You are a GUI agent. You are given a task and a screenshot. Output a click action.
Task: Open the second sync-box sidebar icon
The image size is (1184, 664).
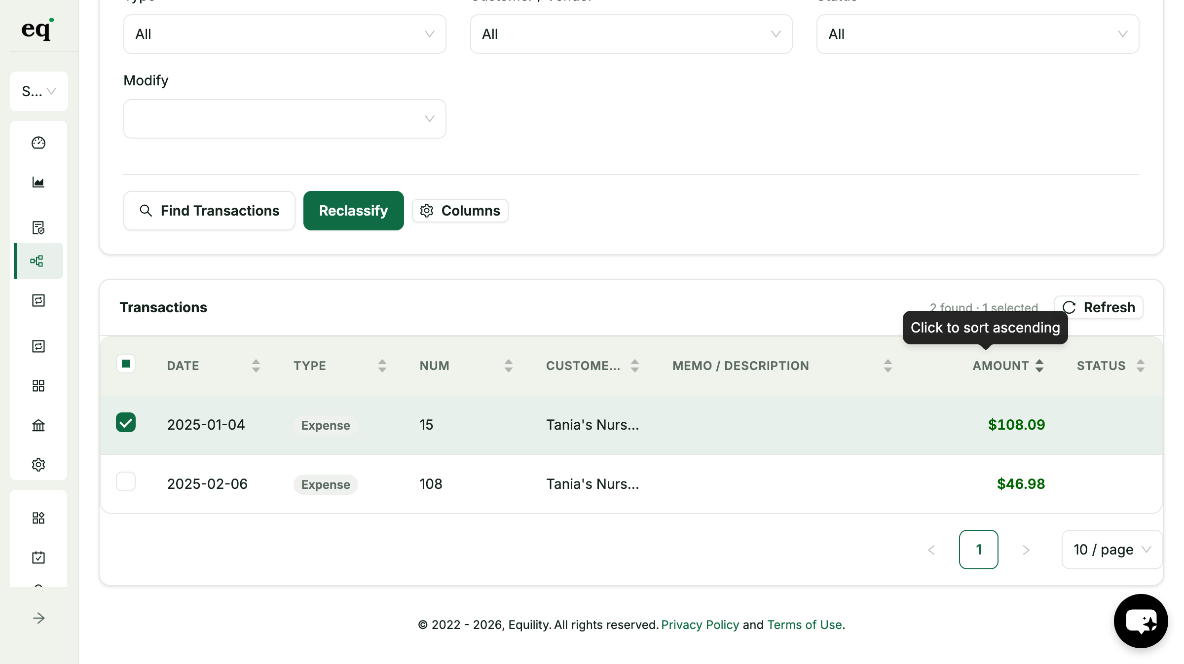click(38, 346)
